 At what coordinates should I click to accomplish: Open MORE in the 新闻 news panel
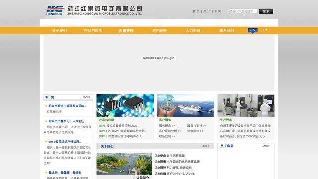pyautogui.click(x=86, y=97)
